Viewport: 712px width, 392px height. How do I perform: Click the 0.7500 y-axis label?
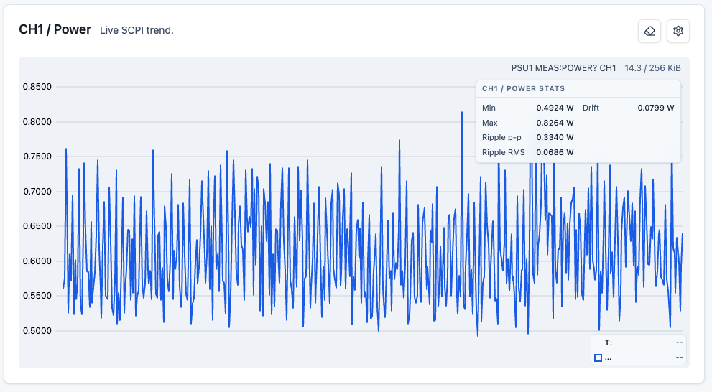37,157
